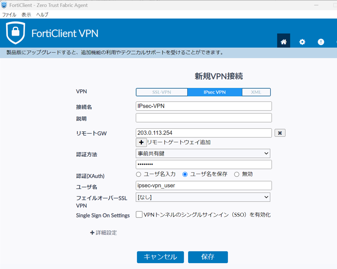Click the FortiClient shield lock logo
Viewport: 337px width, 269px height.
click(x=16, y=33)
